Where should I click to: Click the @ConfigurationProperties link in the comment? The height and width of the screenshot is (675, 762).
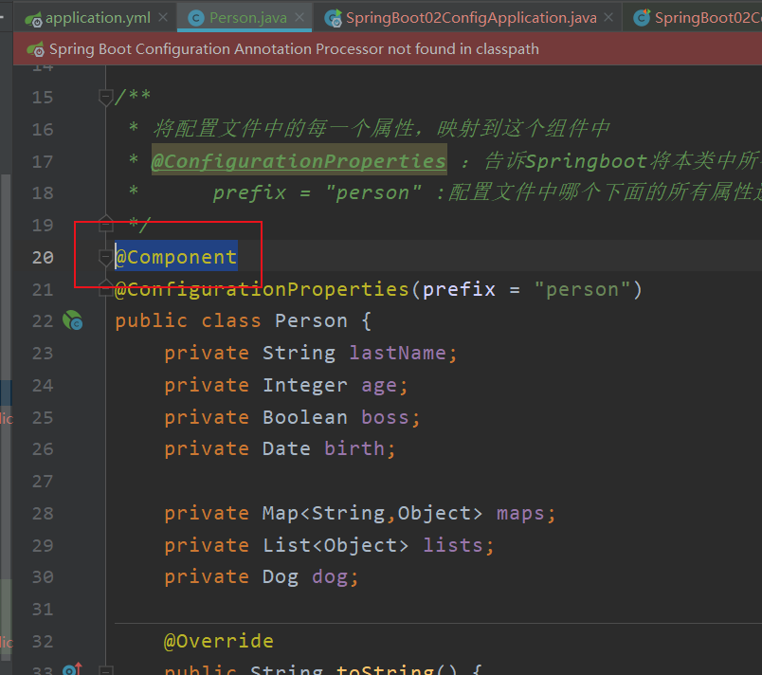point(299,161)
